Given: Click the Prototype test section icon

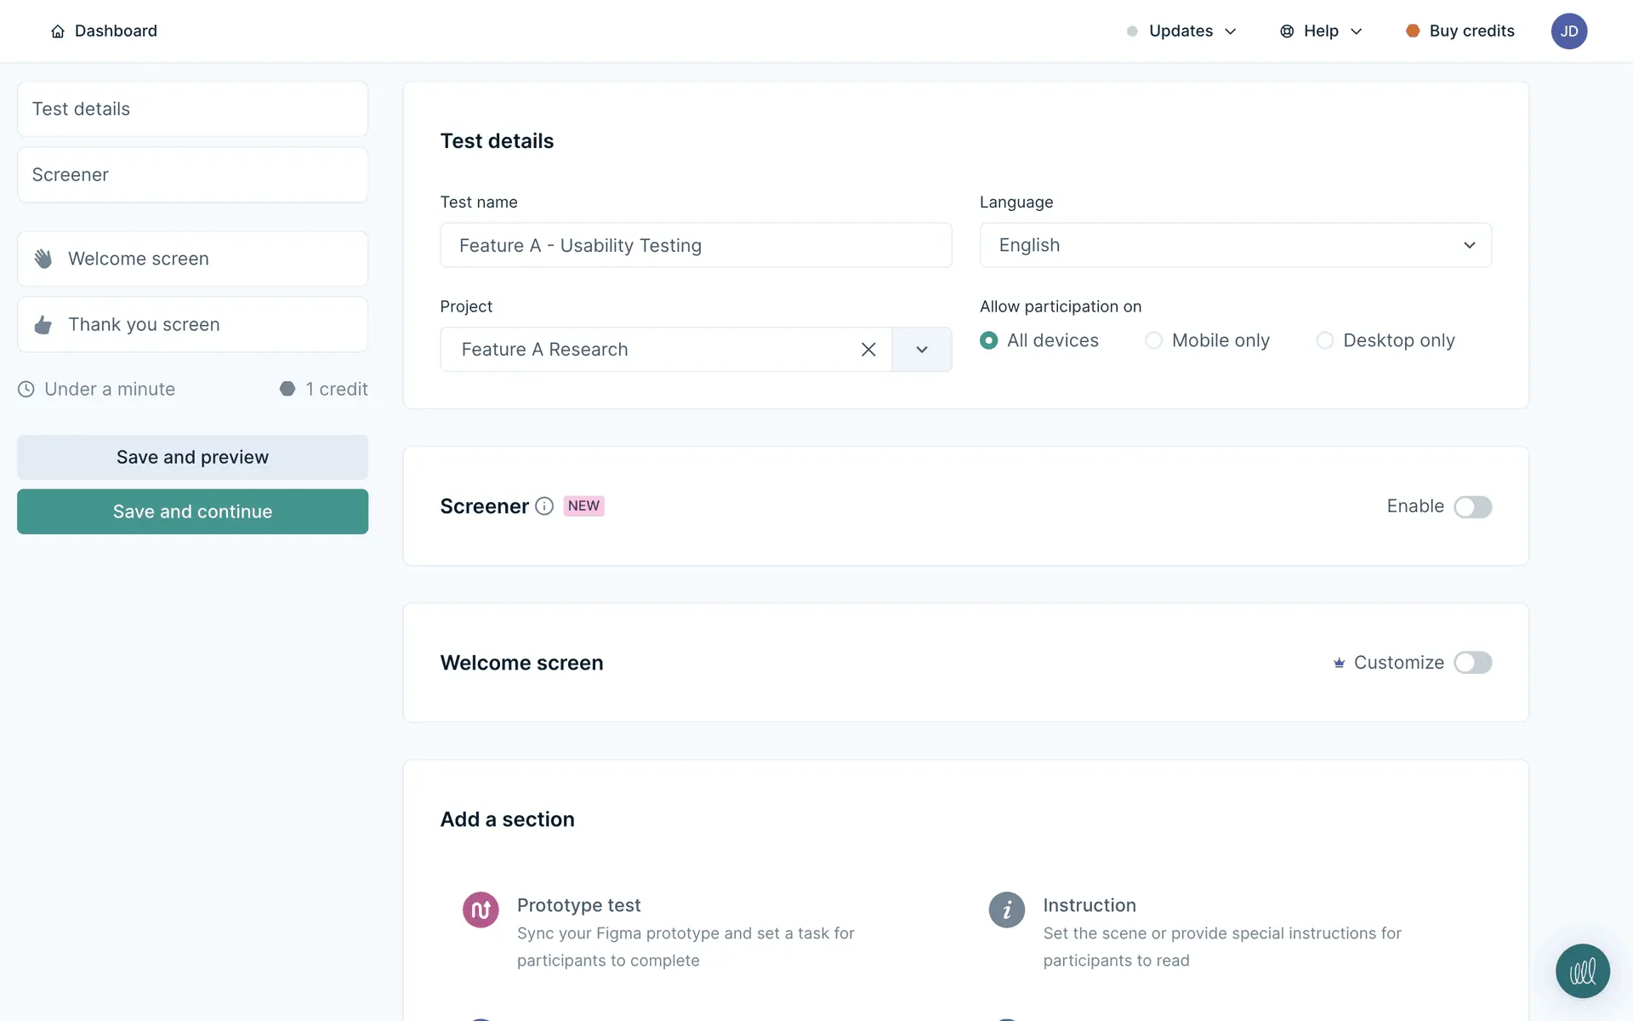Looking at the screenshot, I should [481, 910].
